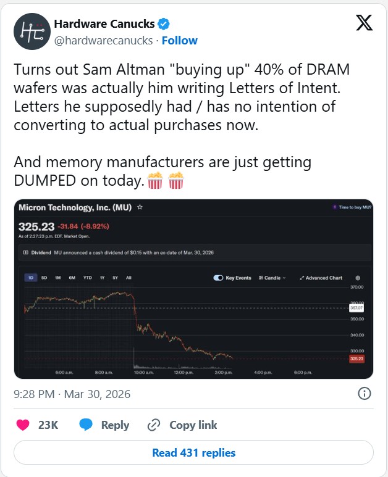Select the 1D time range tab
Screen dimensions: 388x477
point(30,278)
